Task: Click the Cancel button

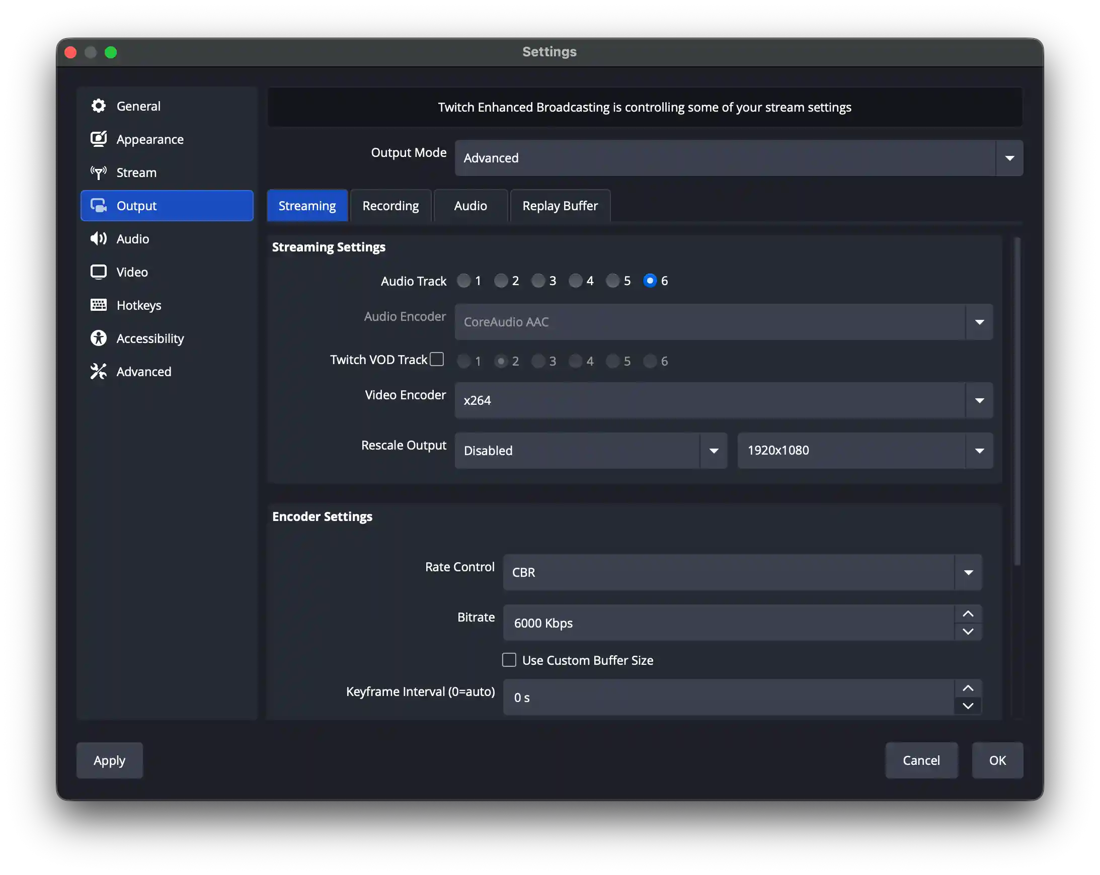Action: click(x=921, y=760)
